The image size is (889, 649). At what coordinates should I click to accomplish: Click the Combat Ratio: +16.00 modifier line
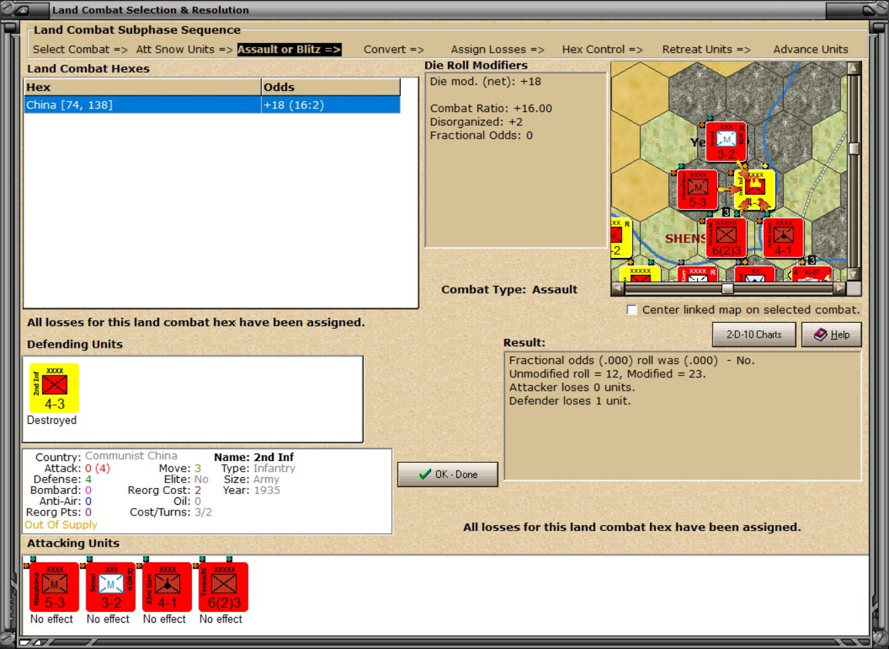(x=491, y=109)
